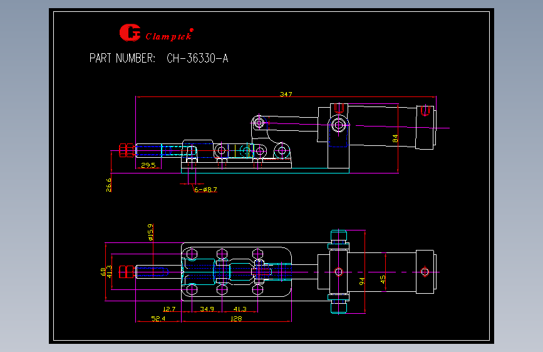543x352 pixels.
Task: Click the cyan upper trunnion pin in top view
Action: [339, 237]
